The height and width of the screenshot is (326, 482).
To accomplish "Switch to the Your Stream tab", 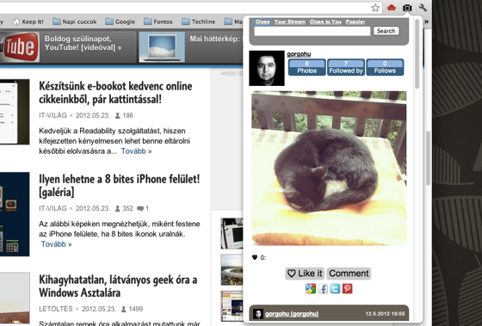I will click(289, 22).
